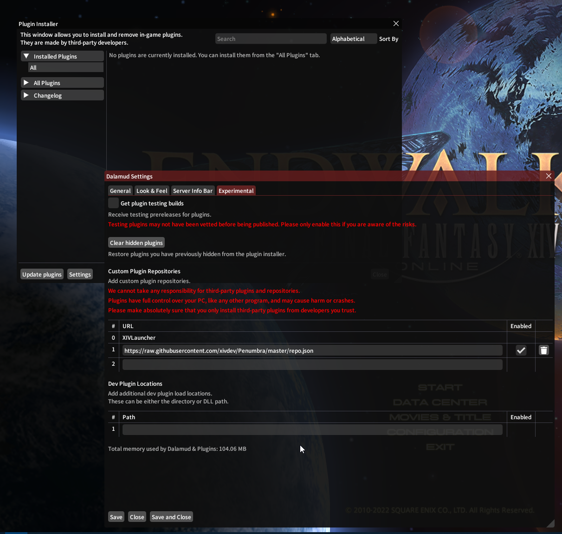Screen dimensions: 562x534
Task: Click the empty URL row to add a repository
Action: [312, 364]
